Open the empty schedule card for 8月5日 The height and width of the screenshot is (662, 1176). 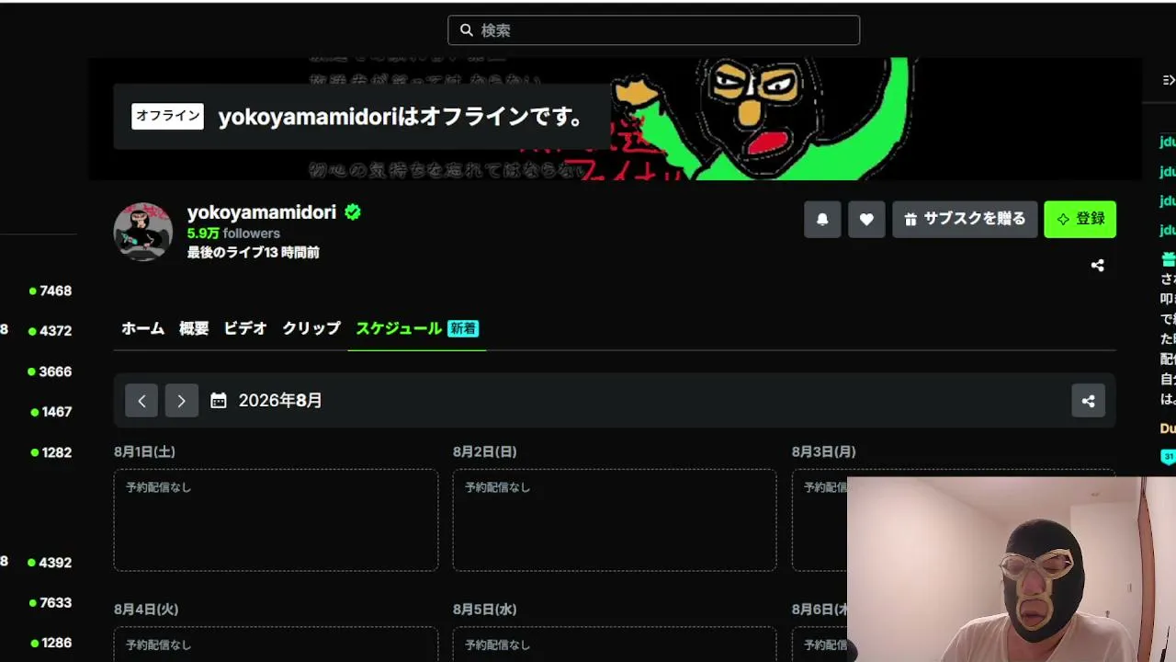[615, 645]
